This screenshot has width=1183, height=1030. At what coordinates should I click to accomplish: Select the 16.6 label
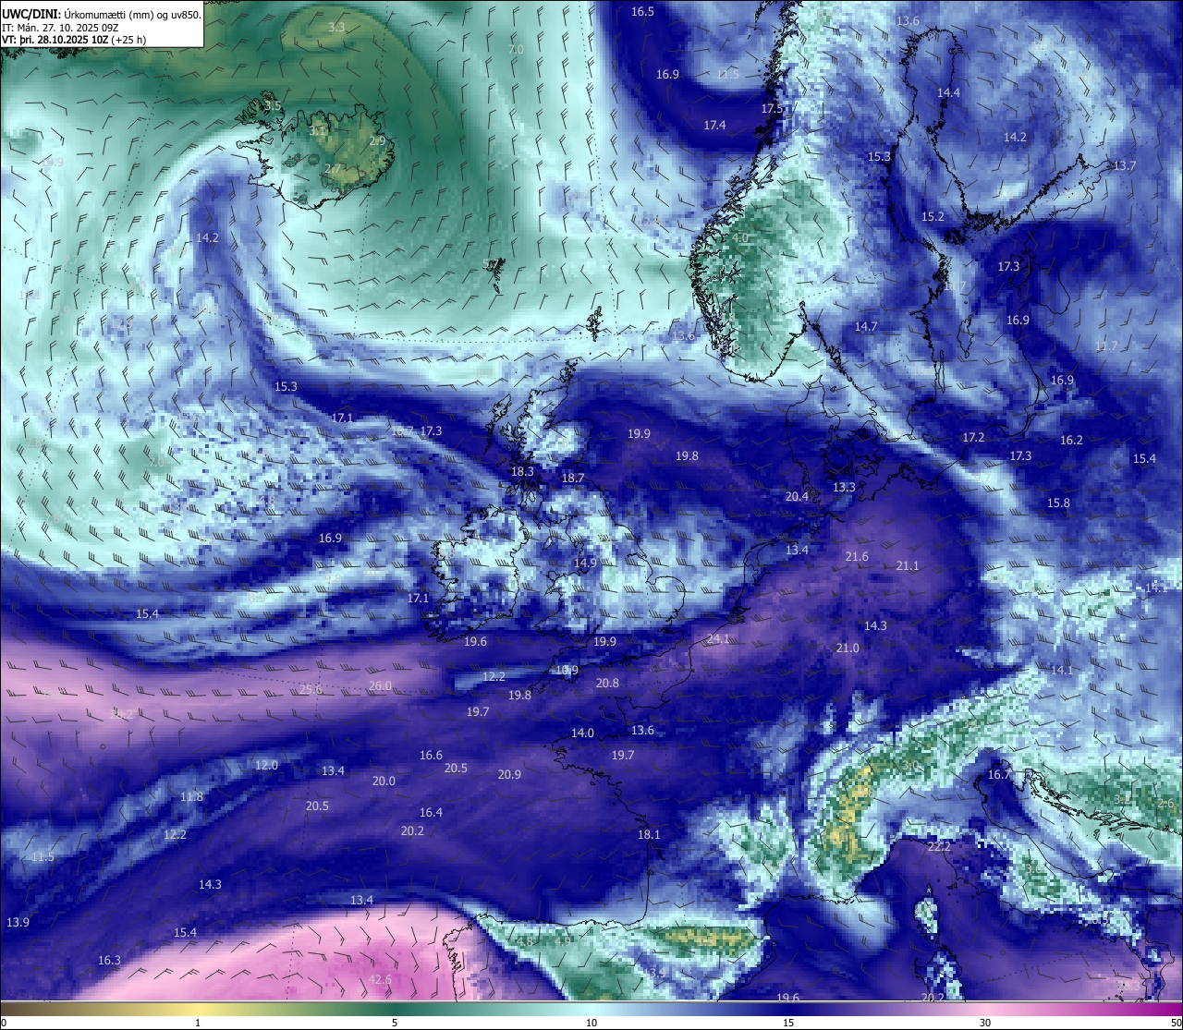(x=431, y=755)
